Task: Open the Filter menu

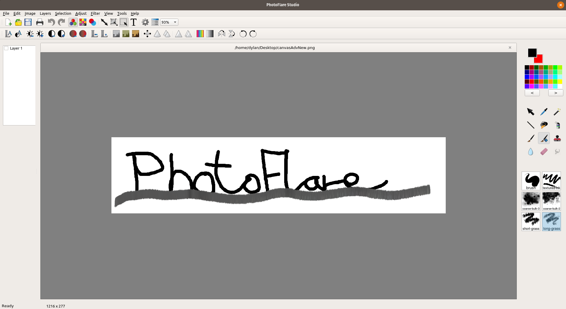Action: pyautogui.click(x=95, y=14)
